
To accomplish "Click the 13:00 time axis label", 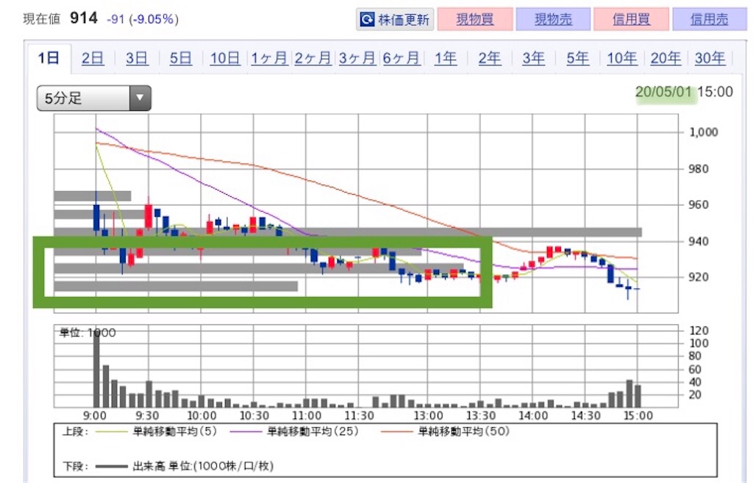I will click(429, 415).
